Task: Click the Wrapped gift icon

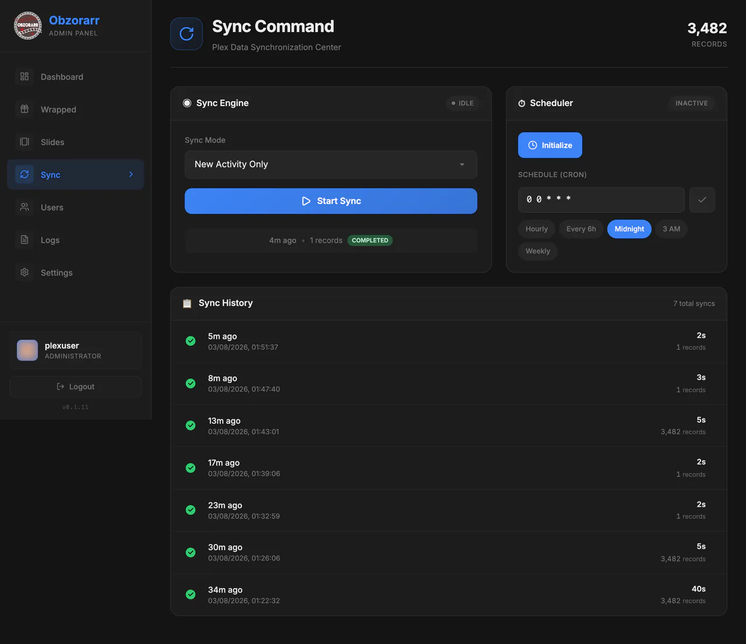Action: [x=24, y=109]
